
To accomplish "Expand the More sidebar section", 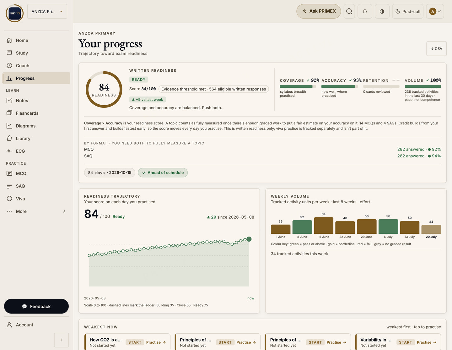I will (36, 211).
